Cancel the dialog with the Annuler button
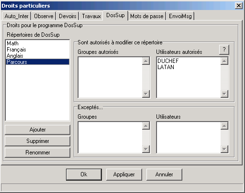Image resolution: width=245 pixels, height=193 pixels. click(x=164, y=174)
